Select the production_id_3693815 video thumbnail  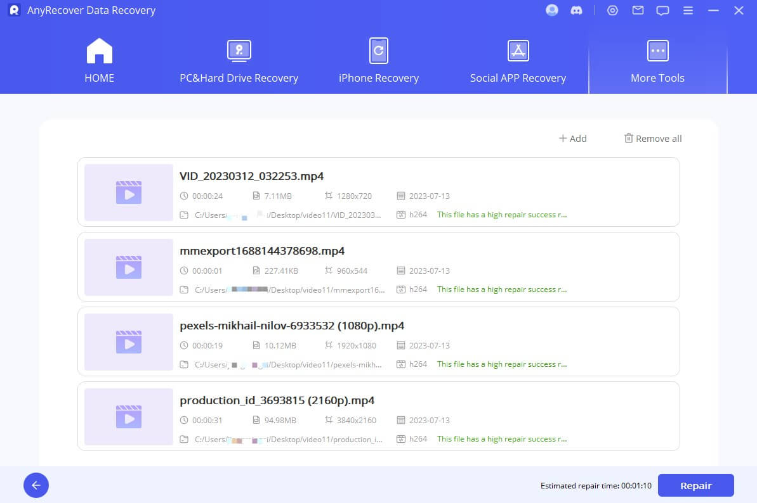click(x=128, y=417)
